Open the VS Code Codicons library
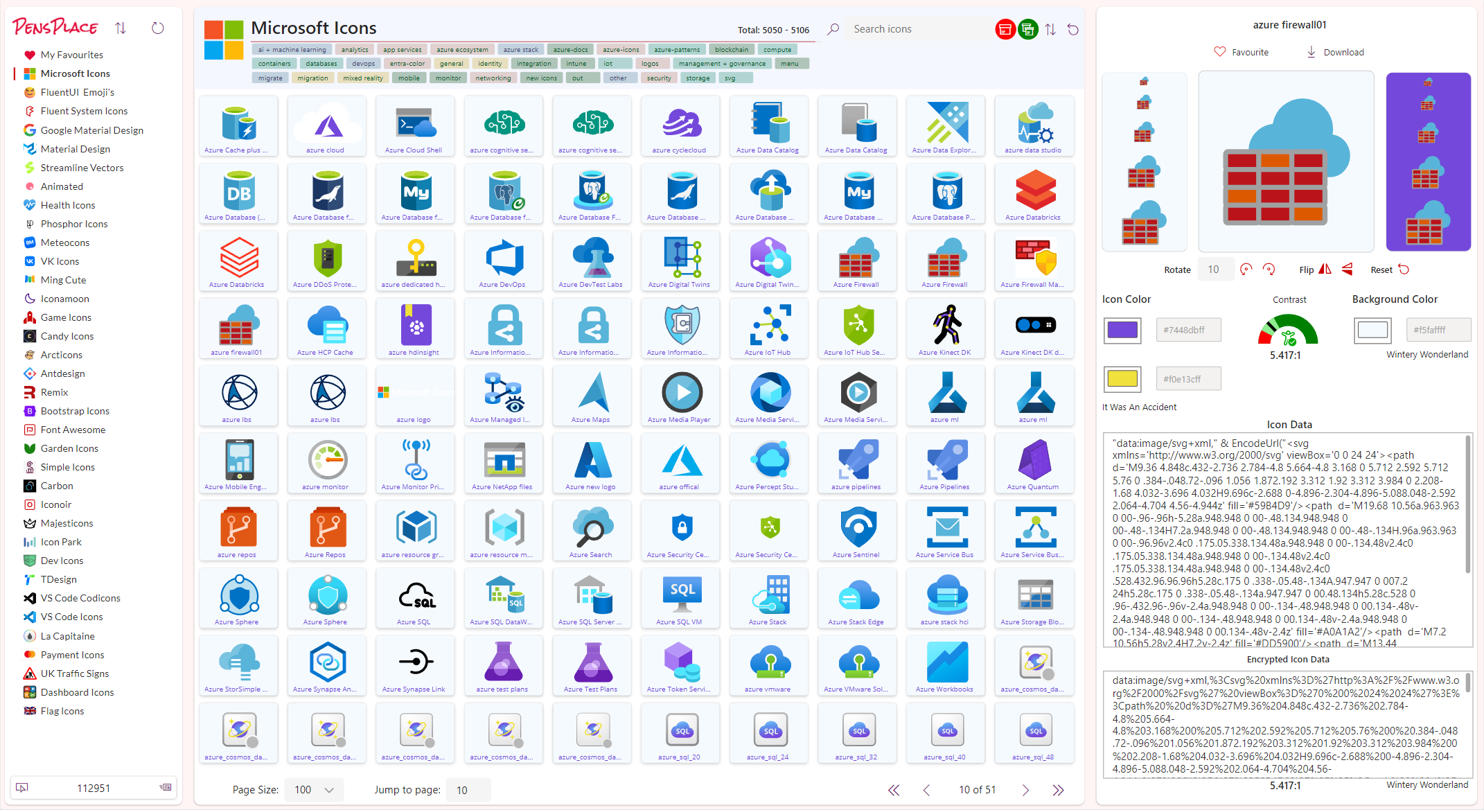Image resolution: width=1484 pixels, height=810 pixels. [x=80, y=598]
